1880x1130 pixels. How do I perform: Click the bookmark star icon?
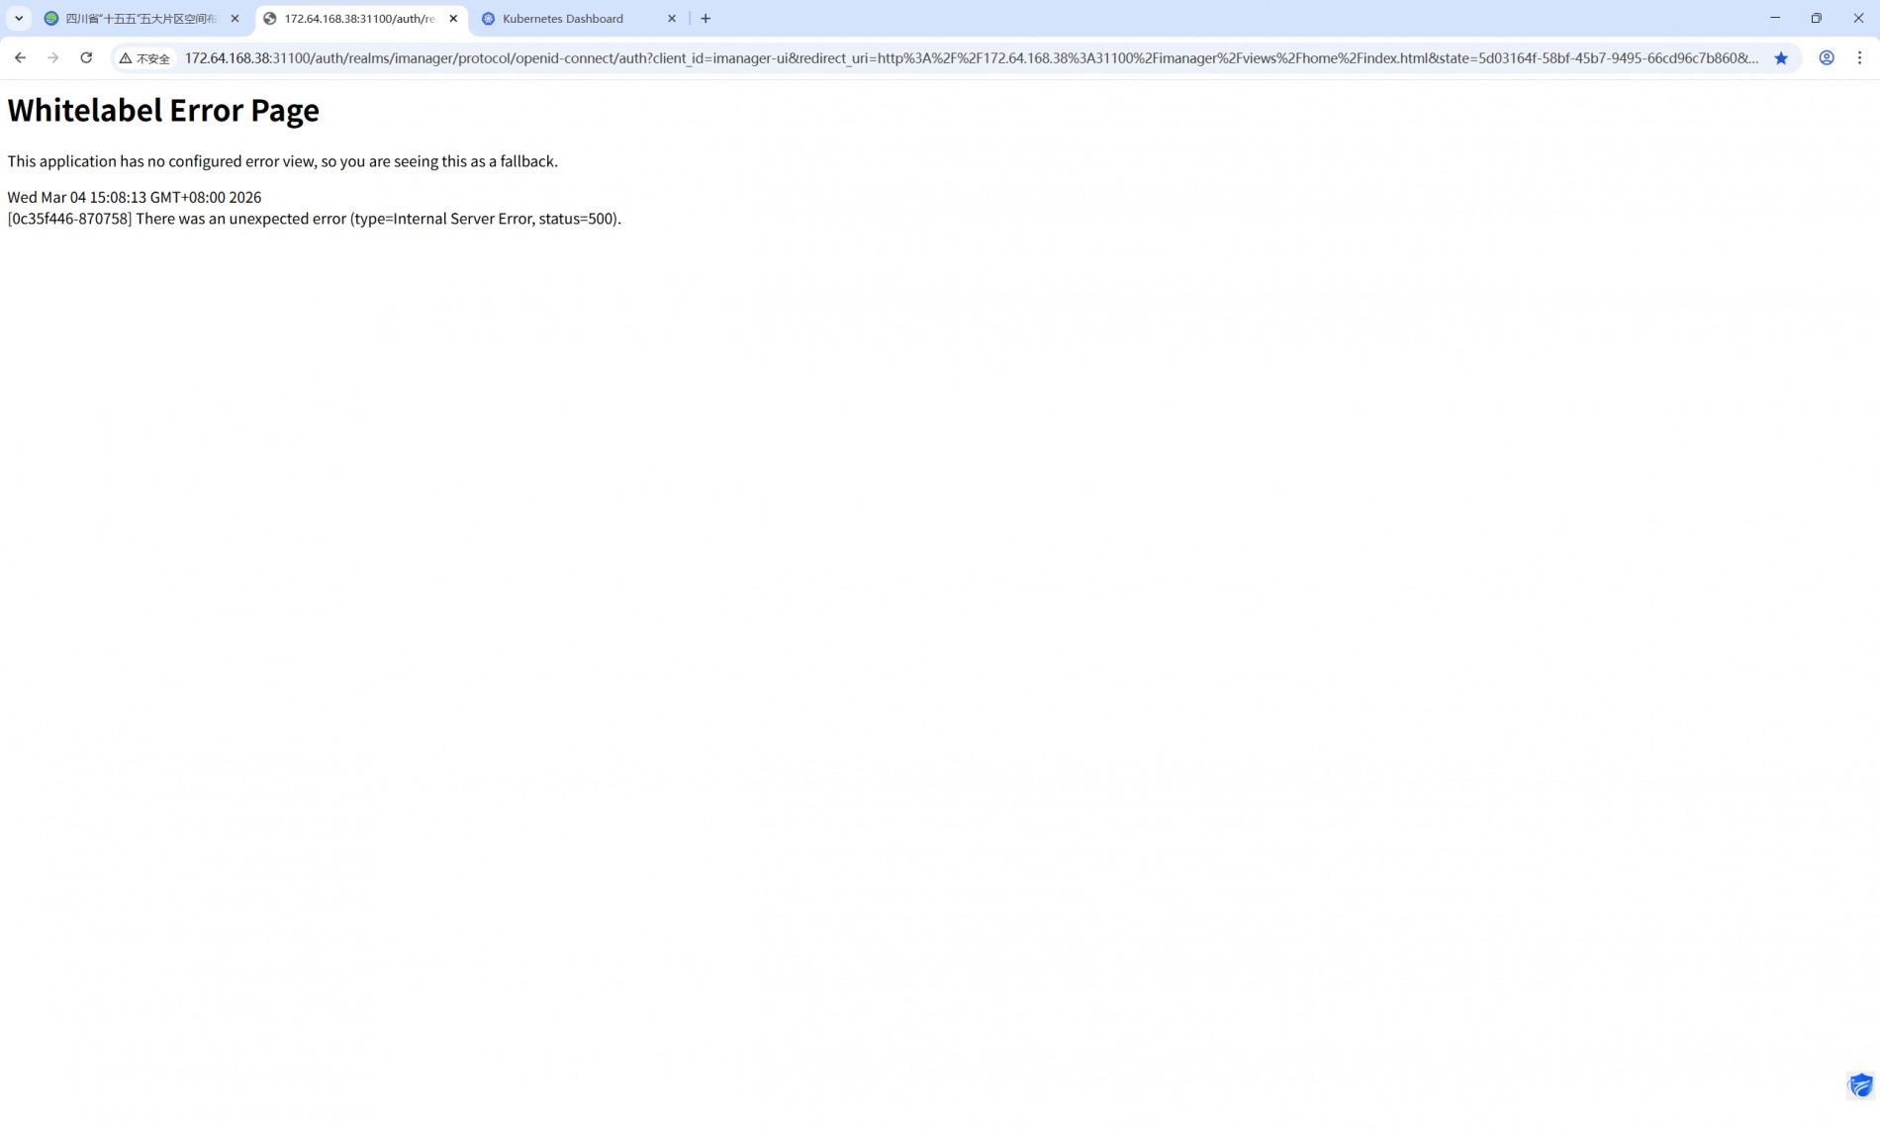[x=1781, y=58]
